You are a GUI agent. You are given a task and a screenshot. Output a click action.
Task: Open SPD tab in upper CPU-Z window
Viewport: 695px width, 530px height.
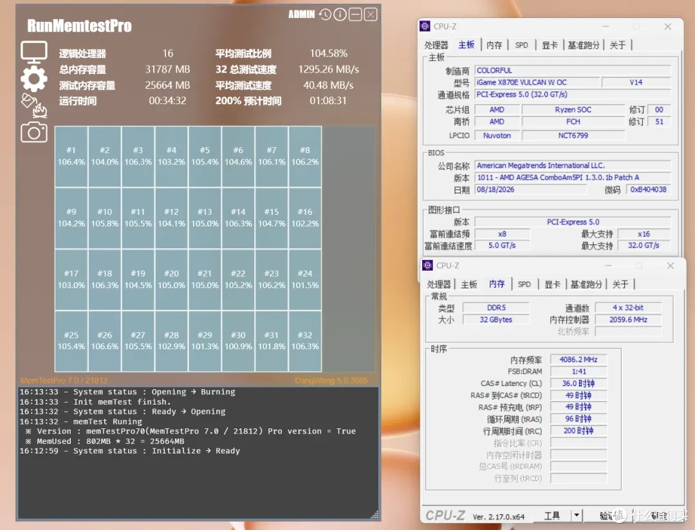pos(522,45)
